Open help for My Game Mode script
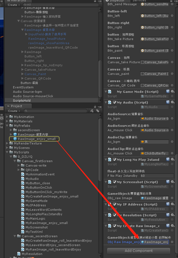 click(168, 91)
